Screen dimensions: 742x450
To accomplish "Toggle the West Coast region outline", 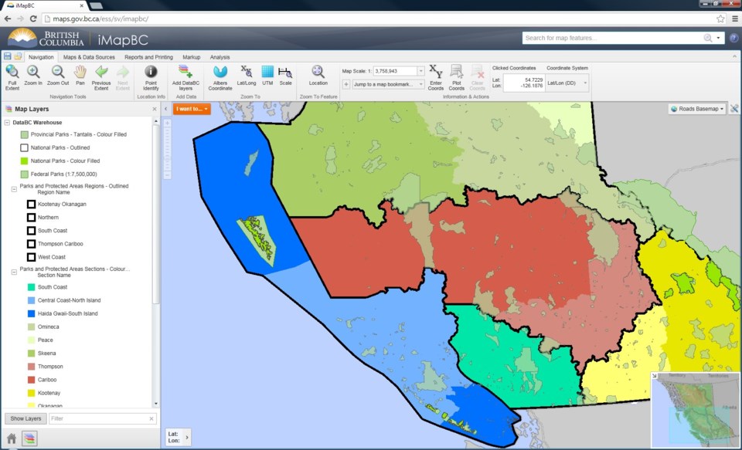I will click(x=31, y=257).
